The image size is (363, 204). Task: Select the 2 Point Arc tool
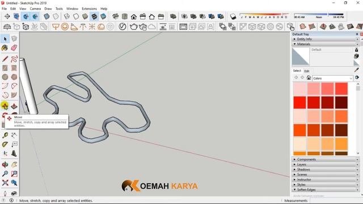[14, 86]
